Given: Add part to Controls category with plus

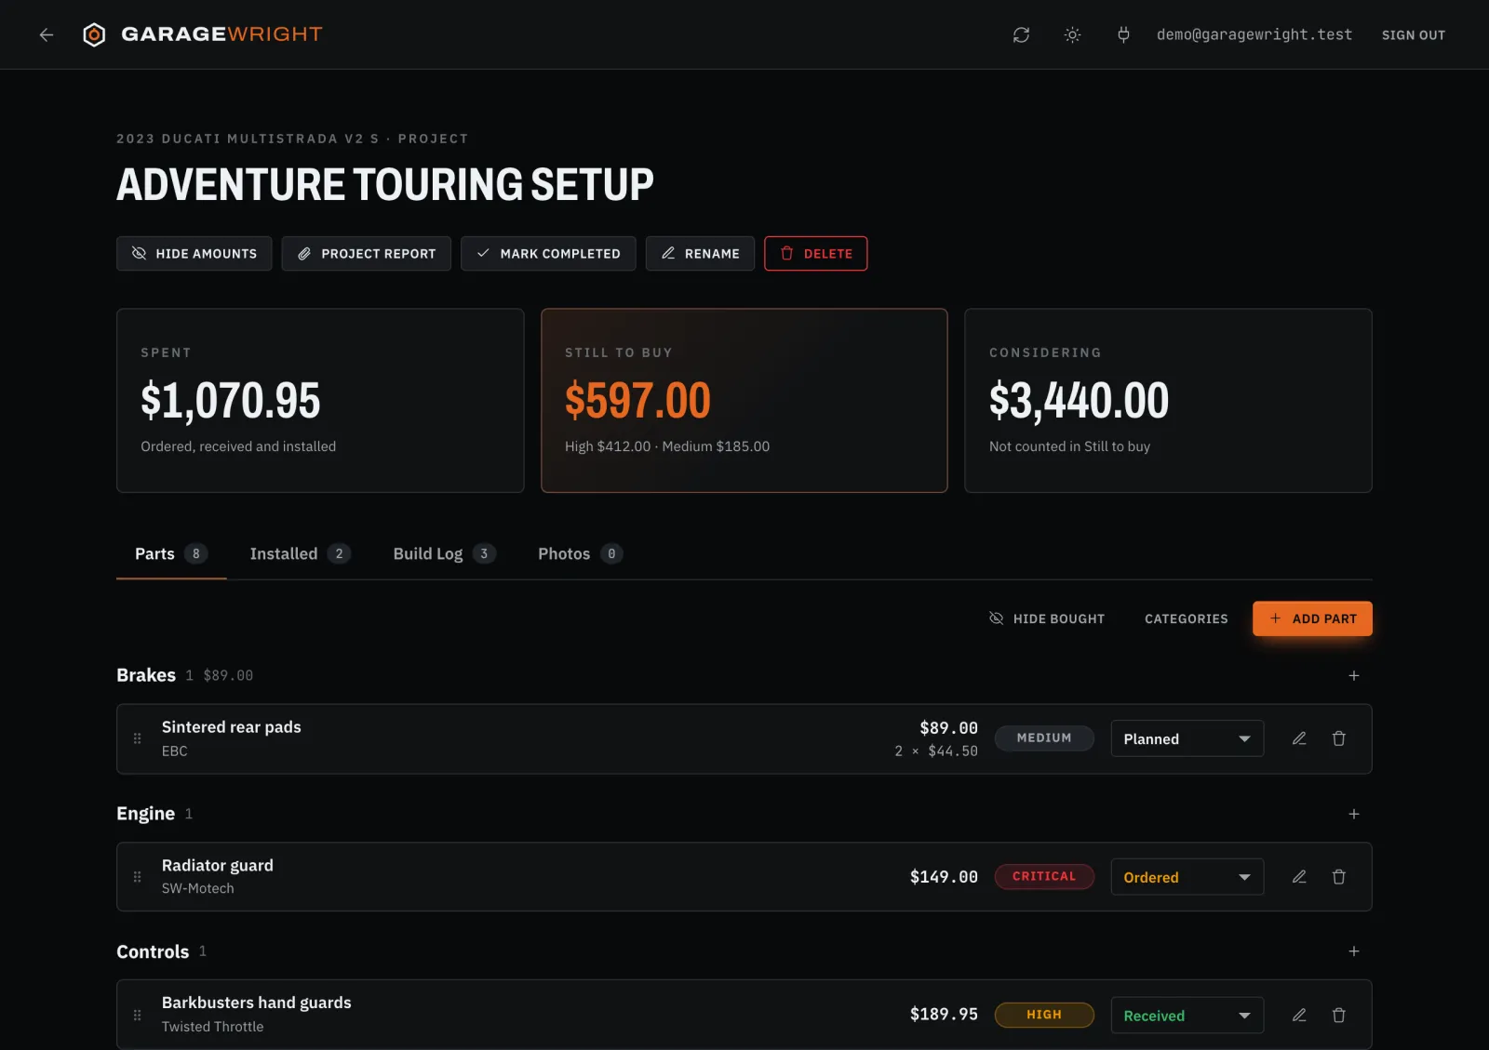Looking at the screenshot, I should pyautogui.click(x=1354, y=951).
